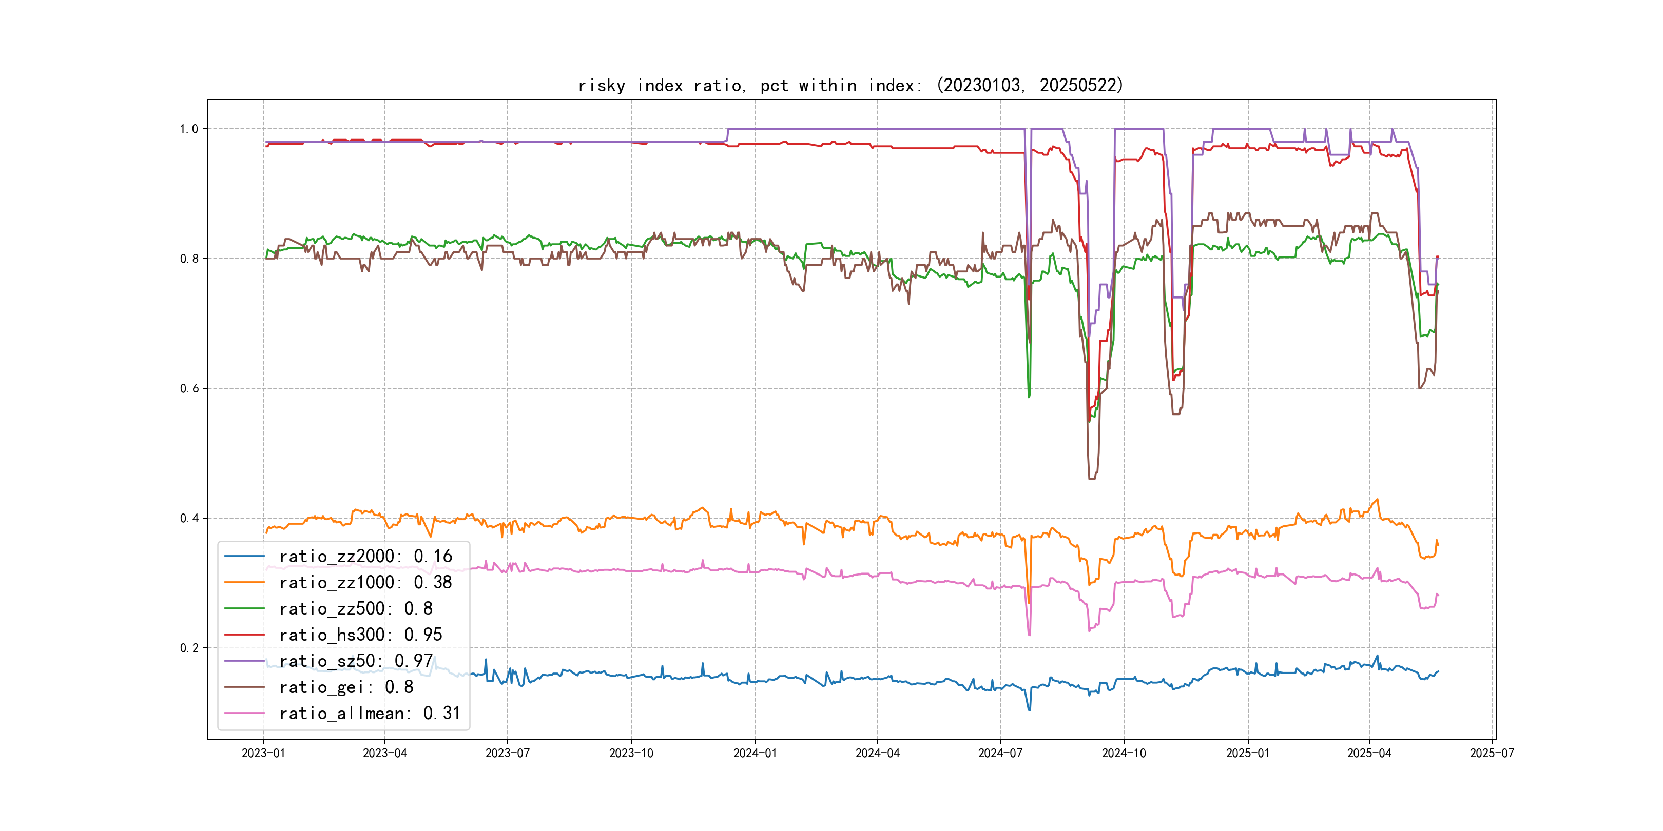Click the green ratio_zz500 legend line swatch
Image resolution: width=1663 pixels, height=831 pixels.
tap(244, 608)
